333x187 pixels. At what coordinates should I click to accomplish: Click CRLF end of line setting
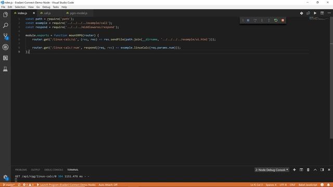[292, 185]
